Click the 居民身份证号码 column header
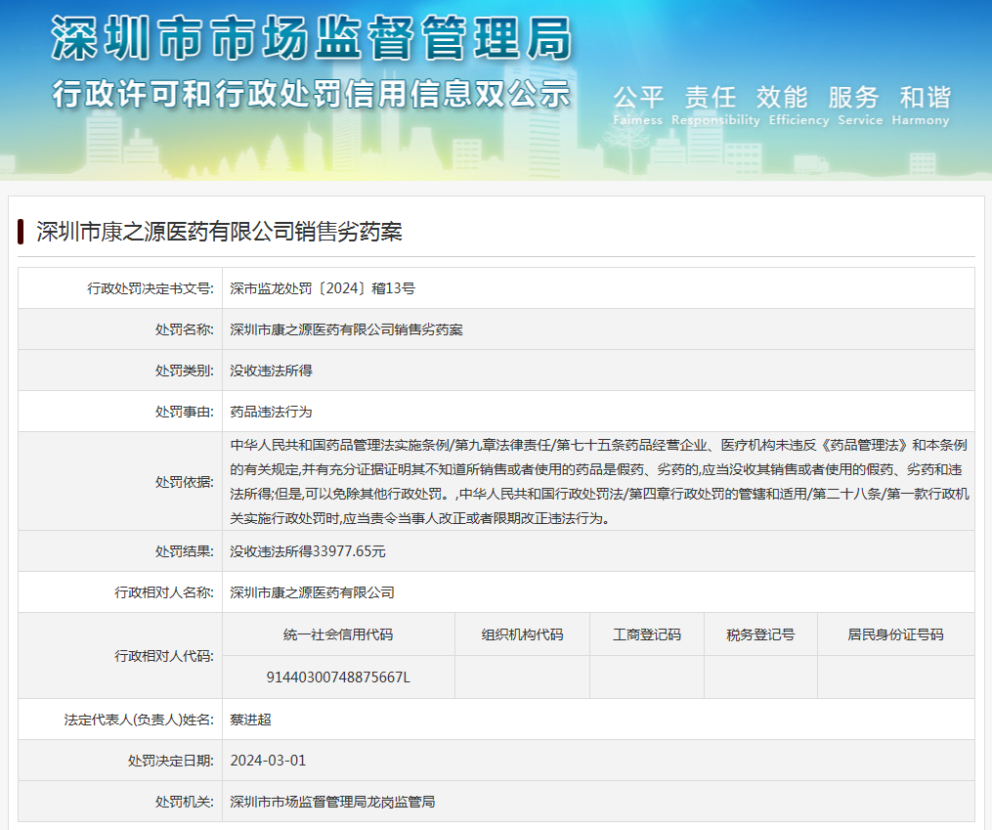 point(896,634)
